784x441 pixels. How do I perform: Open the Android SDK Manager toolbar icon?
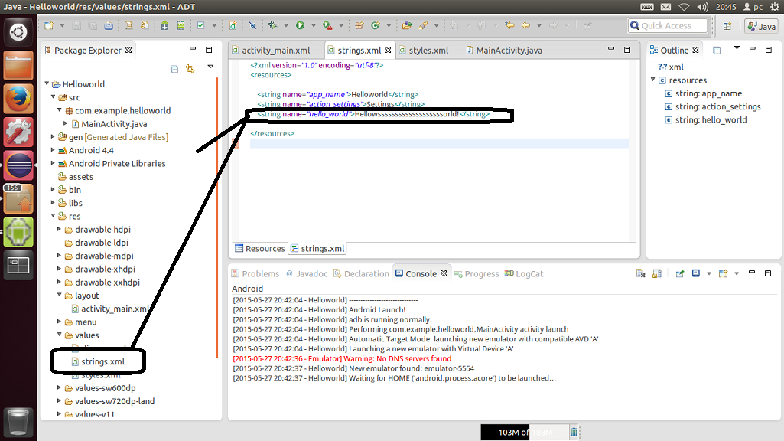[164, 25]
